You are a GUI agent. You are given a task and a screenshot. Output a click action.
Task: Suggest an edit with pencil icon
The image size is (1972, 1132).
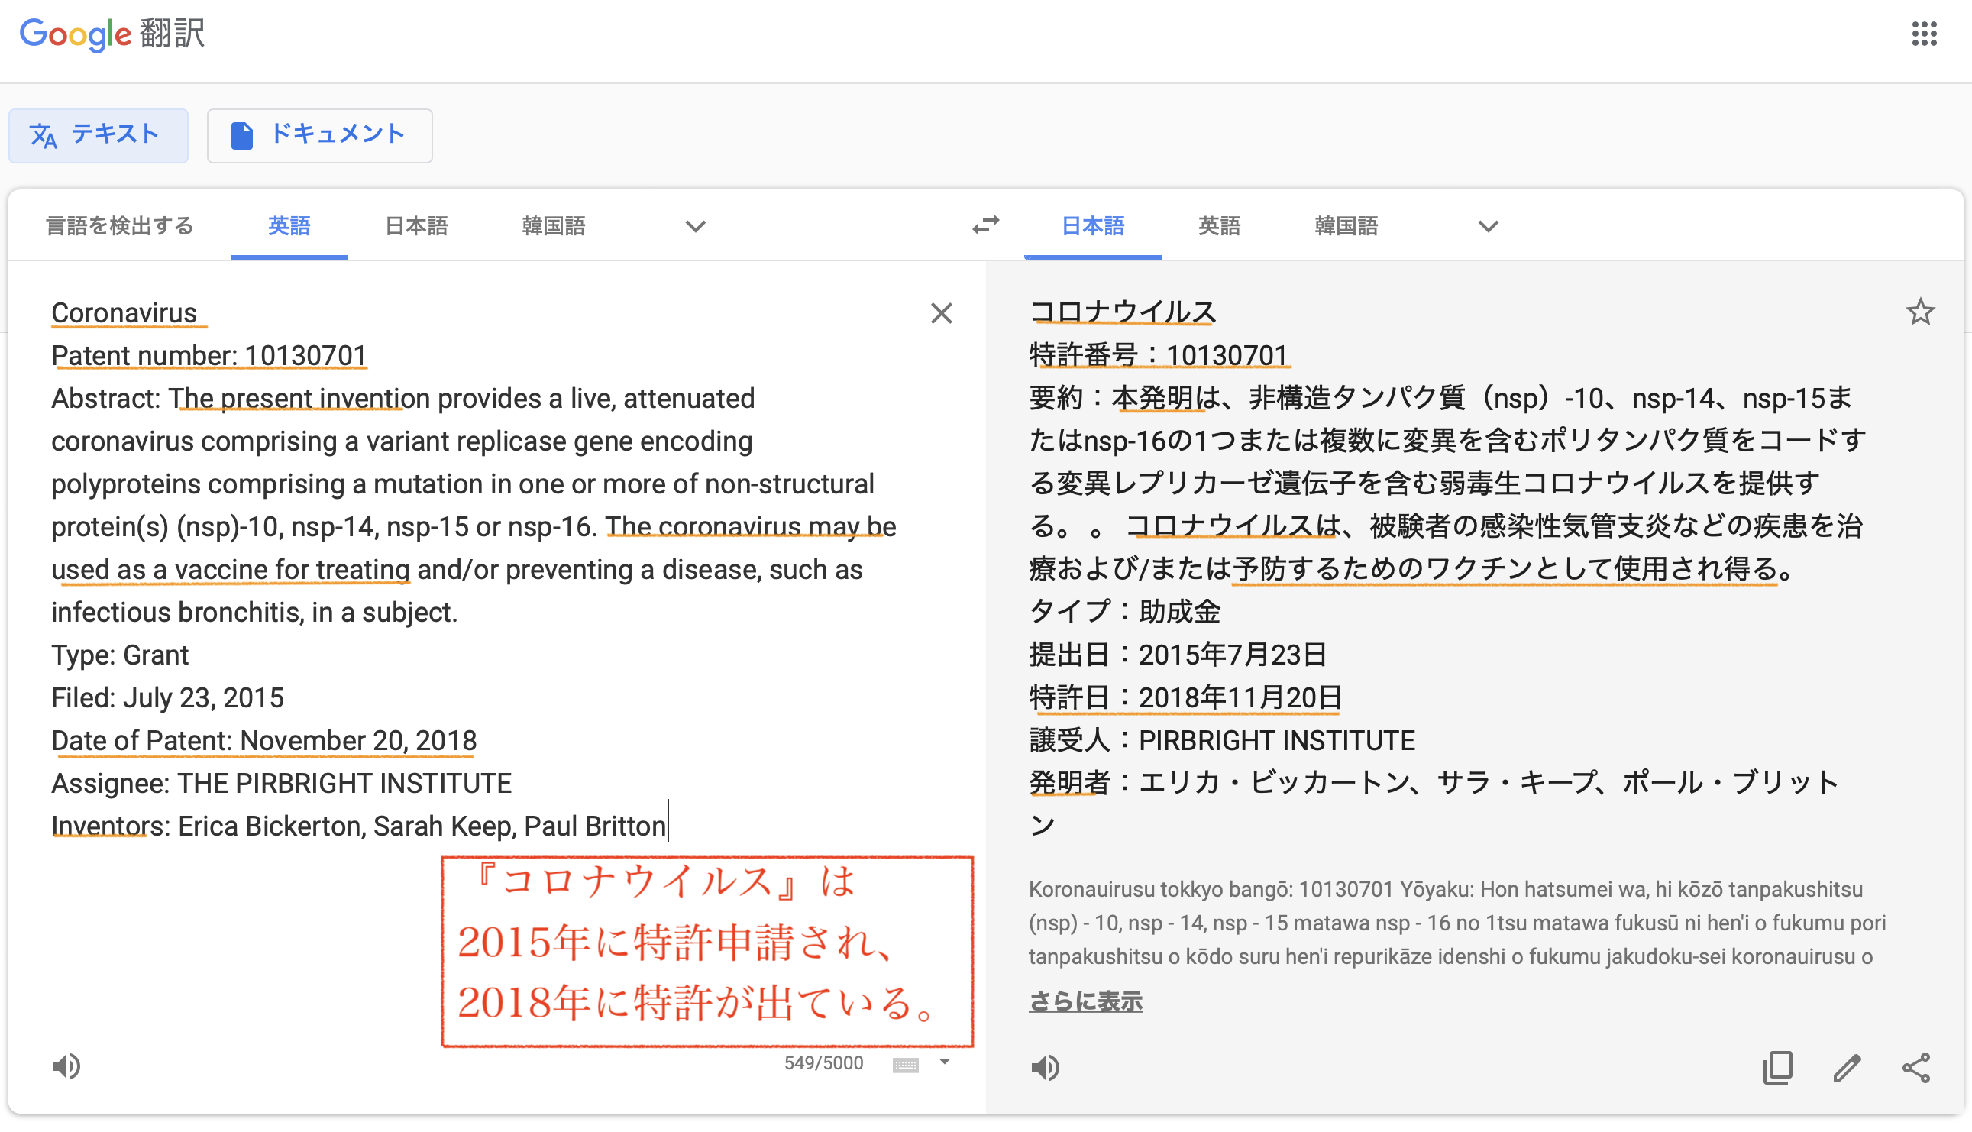pos(1847,1068)
